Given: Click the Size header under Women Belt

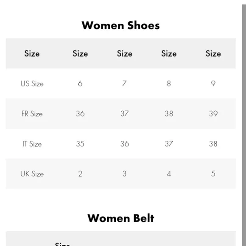Looking at the screenshot, I should [62, 244].
